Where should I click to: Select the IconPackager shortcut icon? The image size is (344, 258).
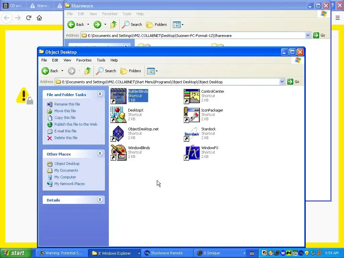click(x=192, y=115)
